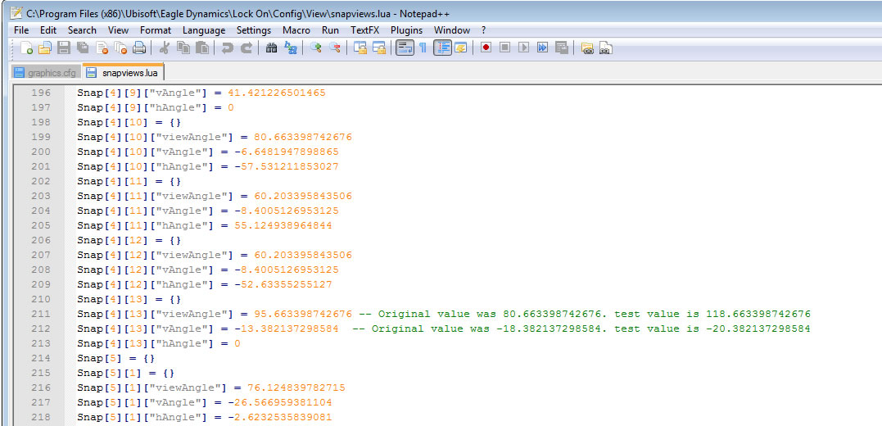Click the User Defined Language icon

coord(461,48)
